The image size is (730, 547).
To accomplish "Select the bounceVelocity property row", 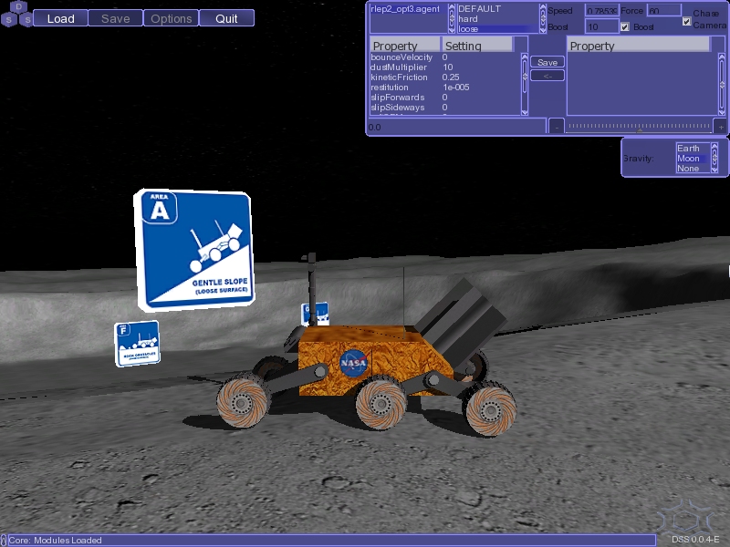I will (x=445, y=57).
